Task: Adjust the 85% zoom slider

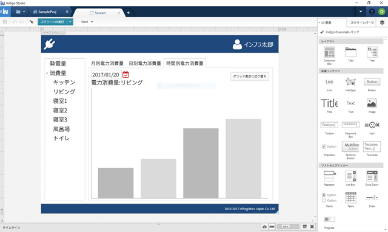Action: (x=288, y=227)
